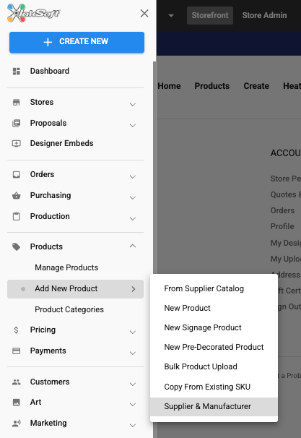
Task: Expand the Purchasing section chevron
Action: pyautogui.click(x=133, y=198)
